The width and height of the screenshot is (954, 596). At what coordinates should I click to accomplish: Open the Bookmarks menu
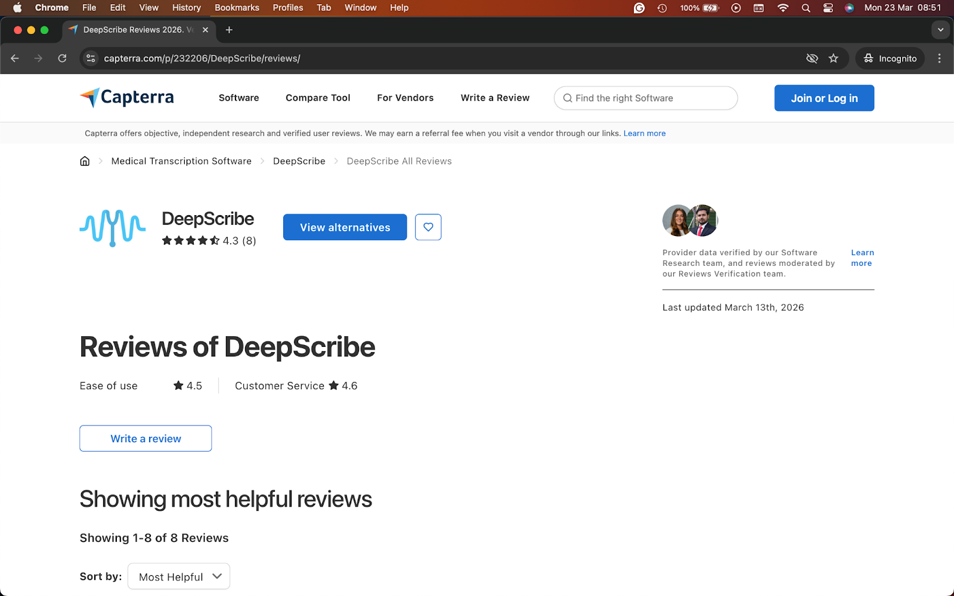coord(237,8)
